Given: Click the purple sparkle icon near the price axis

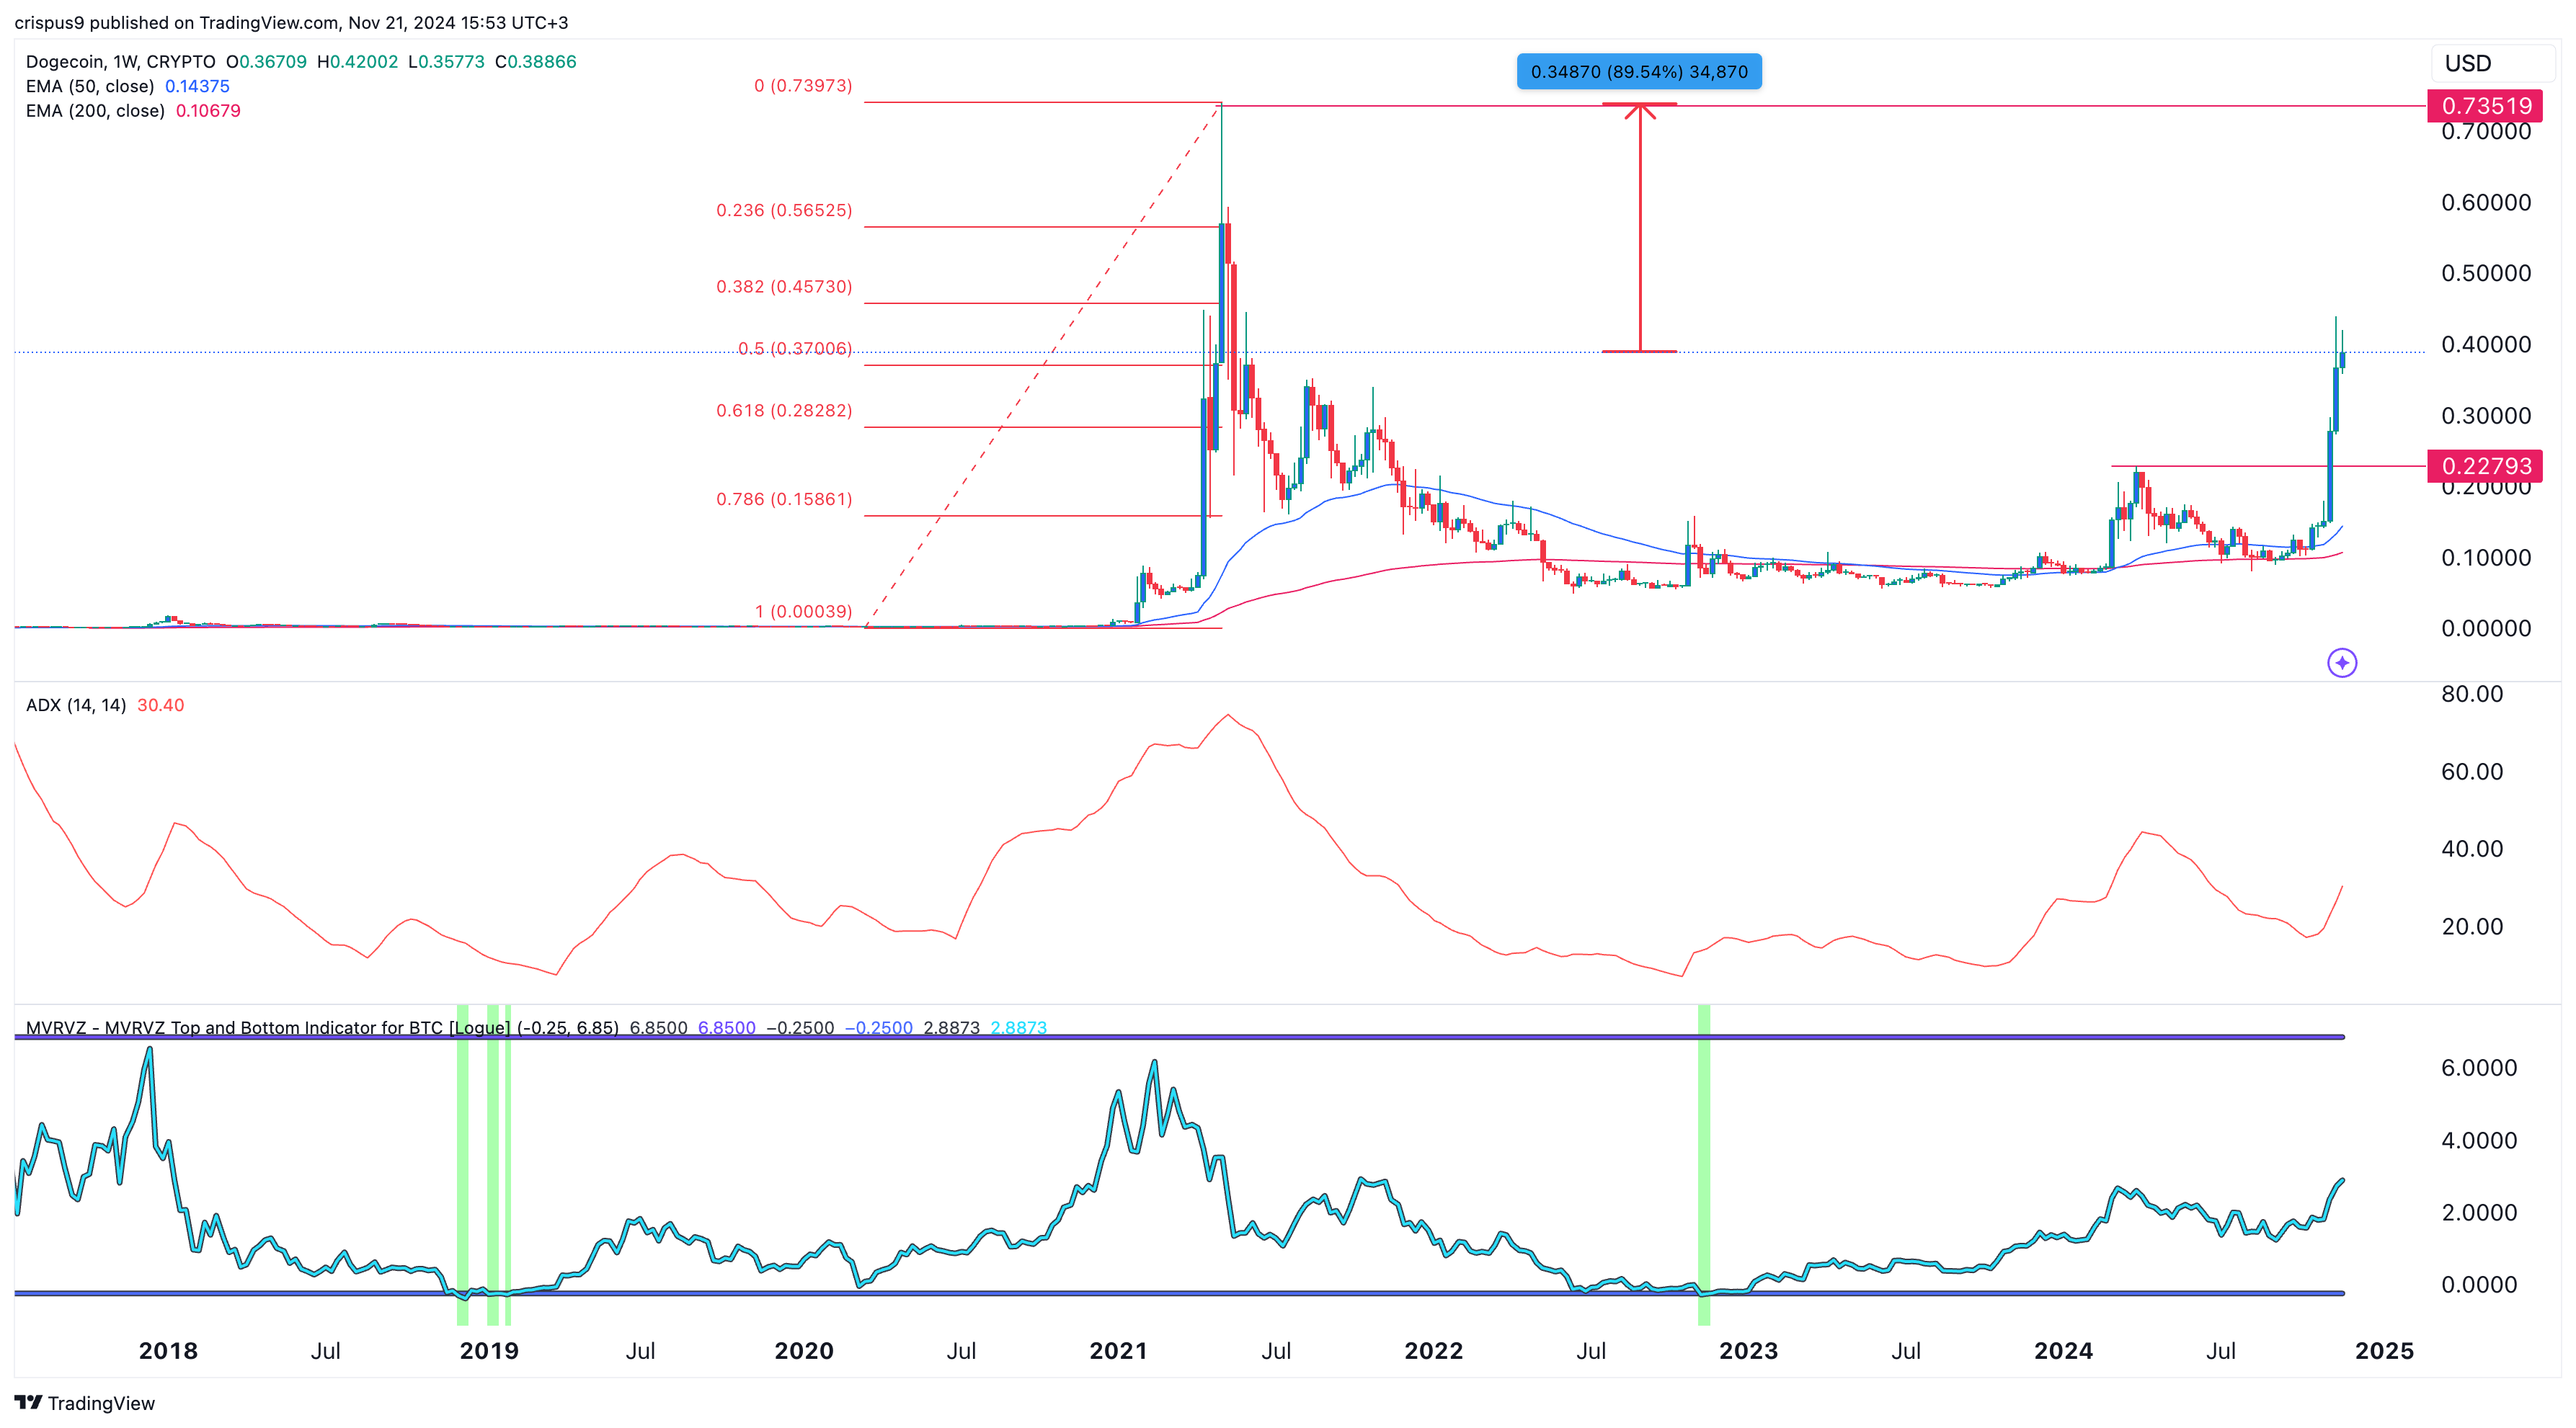Looking at the screenshot, I should click(x=2342, y=663).
